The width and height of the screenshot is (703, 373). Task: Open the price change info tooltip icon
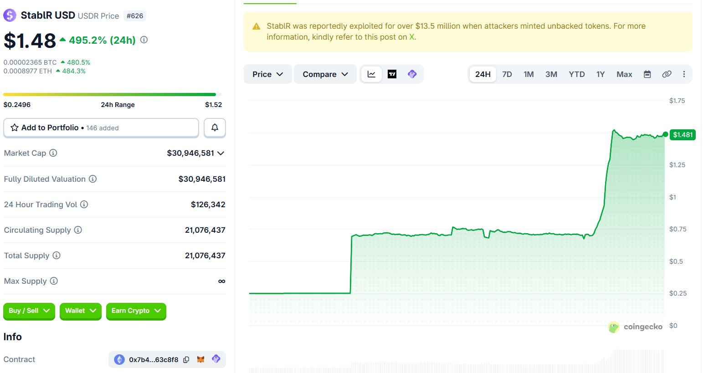144,40
